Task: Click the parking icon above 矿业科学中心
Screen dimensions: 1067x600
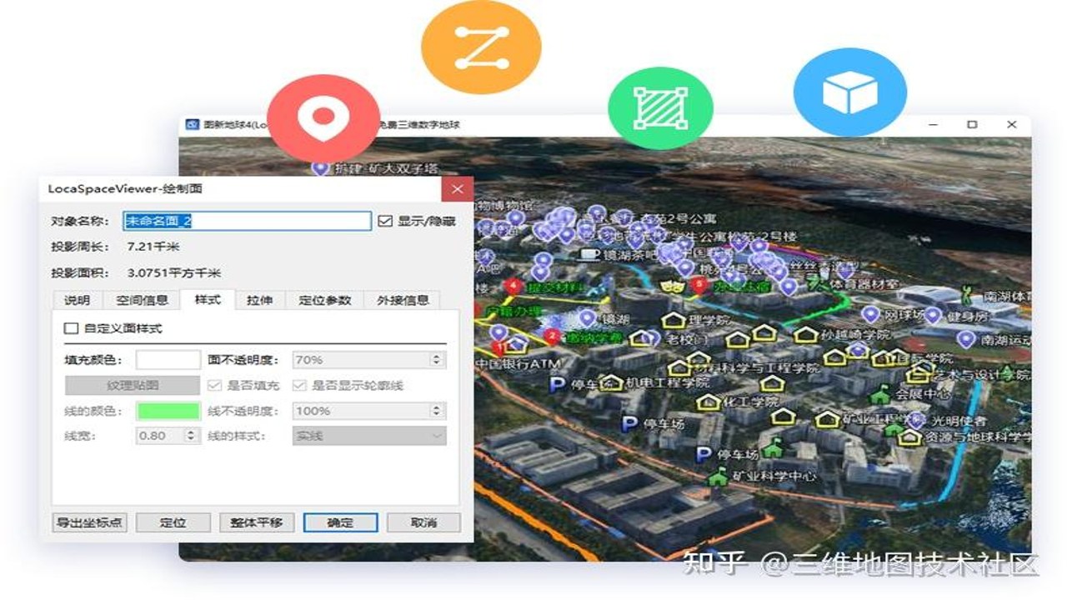Action: tap(704, 454)
